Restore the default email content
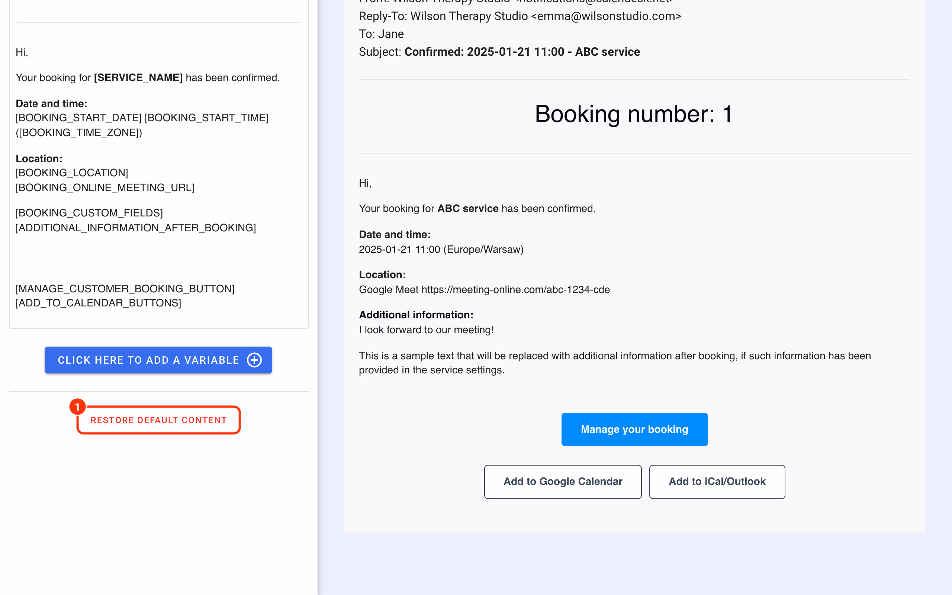The image size is (952, 595). tap(158, 420)
